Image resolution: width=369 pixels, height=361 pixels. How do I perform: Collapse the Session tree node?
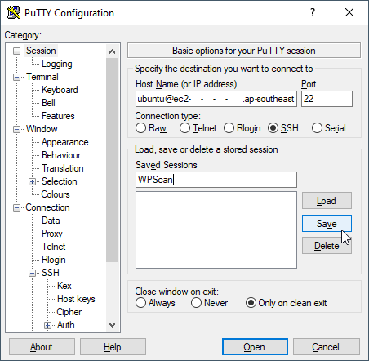[x=17, y=51]
